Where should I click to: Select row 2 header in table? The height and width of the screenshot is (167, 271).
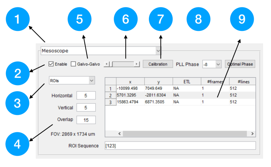click(110, 95)
